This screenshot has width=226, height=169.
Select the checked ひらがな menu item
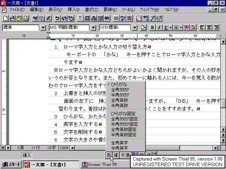126,84
